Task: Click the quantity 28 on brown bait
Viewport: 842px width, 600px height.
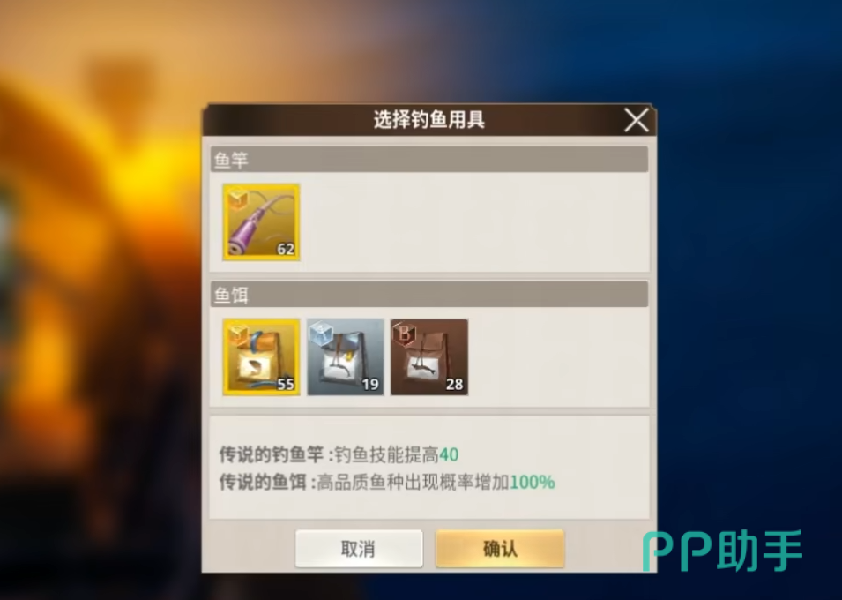Action: click(454, 385)
